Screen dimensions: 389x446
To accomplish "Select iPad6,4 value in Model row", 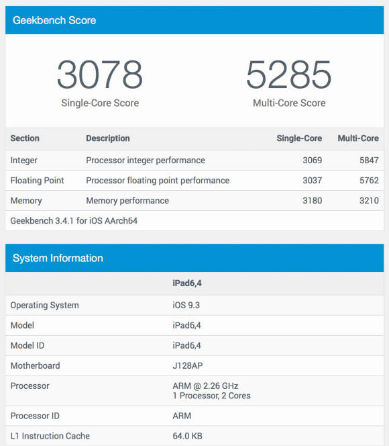I will [187, 325].
